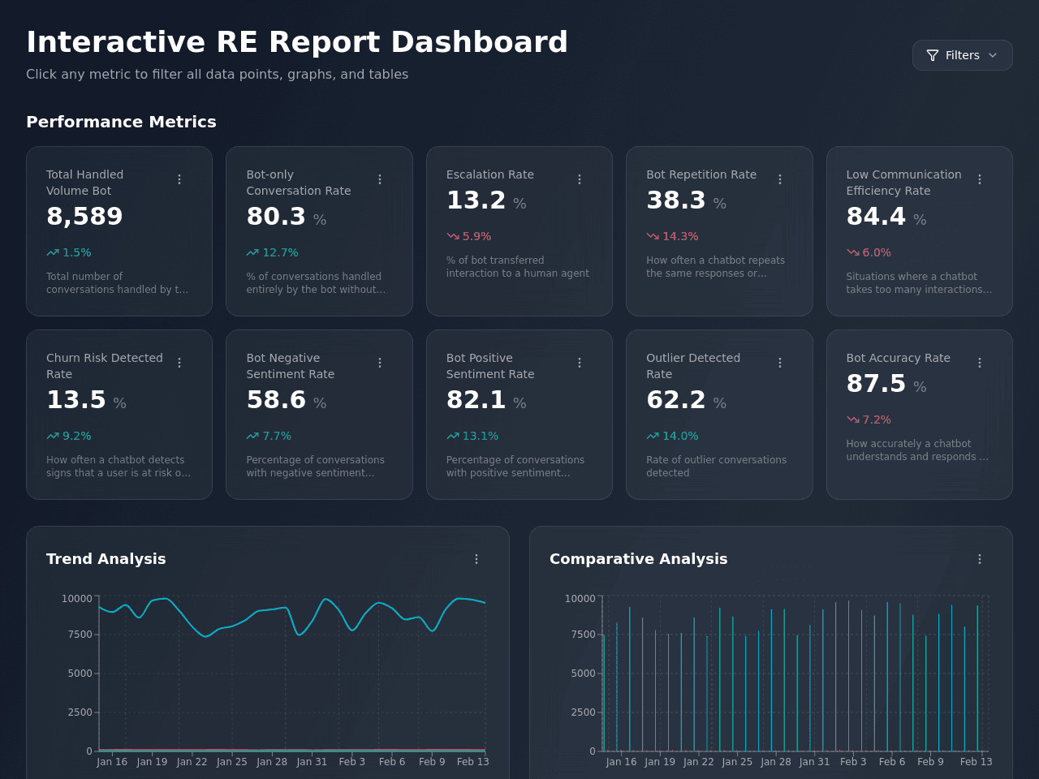This screenshot has width=1039, height=779.
Task: Open options menu on Bot-only Conversation Rate card
Action: 380,179
